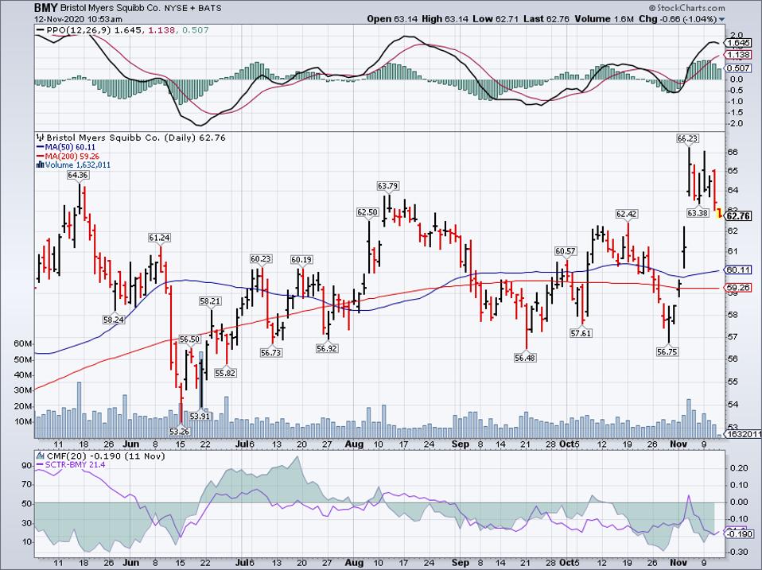762x570 pixels.
Task: Click the BMY ticker symbol heading
Action: pos(45,8)
